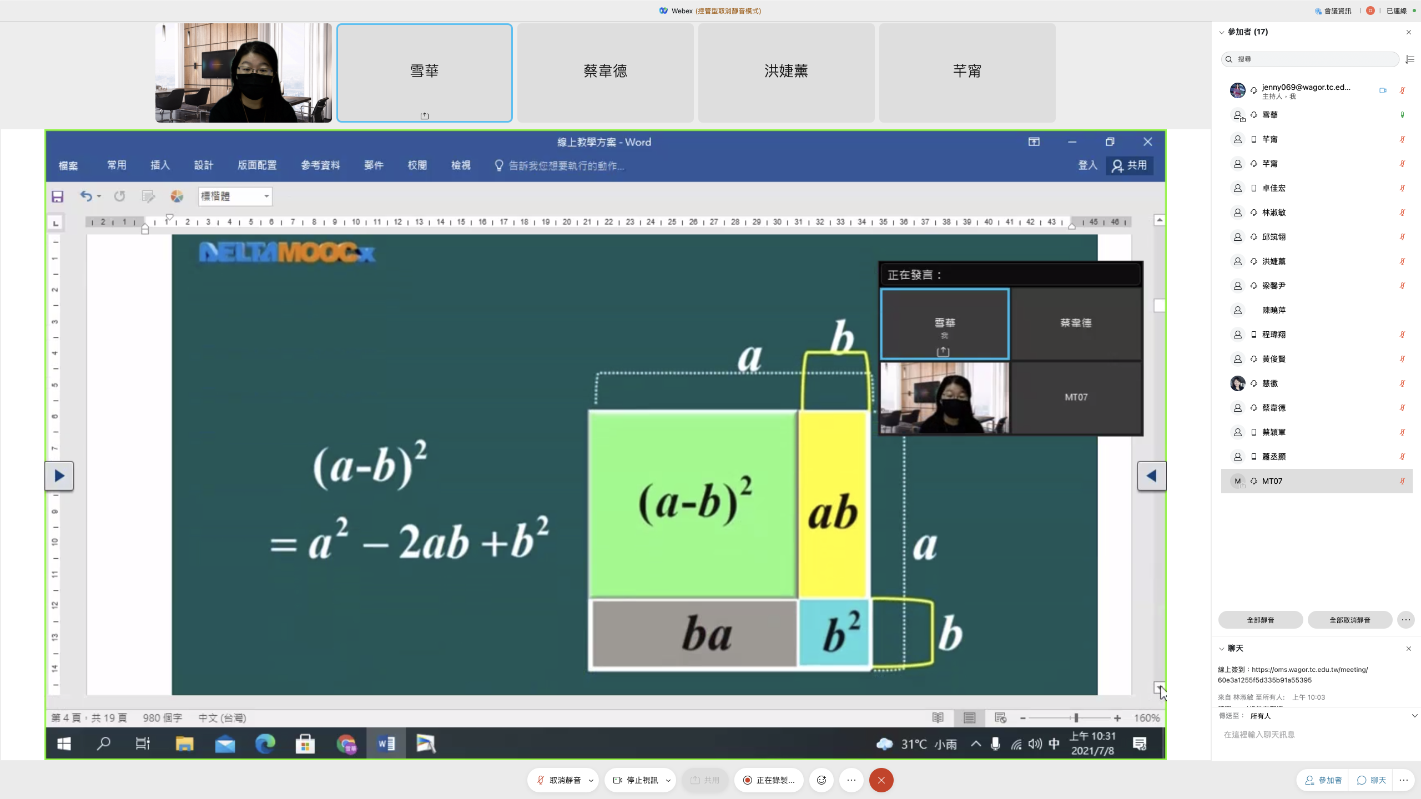Open the more options ellipsis in the meeting controls
This screenshot has width=1421, height=799.
click(851, 780)
